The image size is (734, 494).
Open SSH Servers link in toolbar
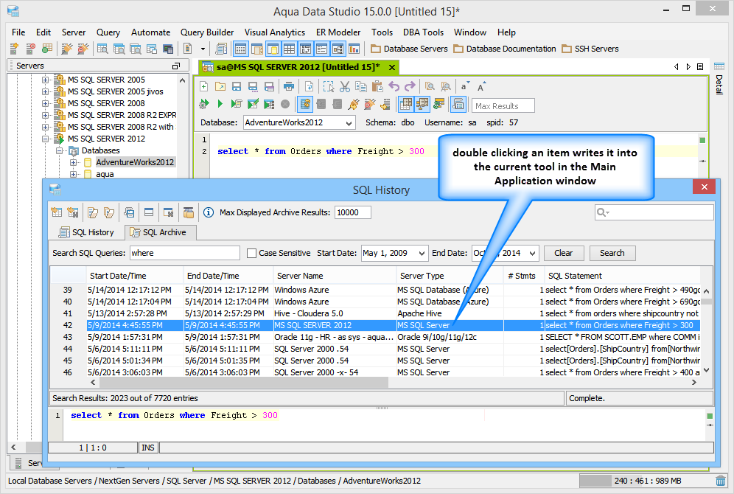[590, 49]
